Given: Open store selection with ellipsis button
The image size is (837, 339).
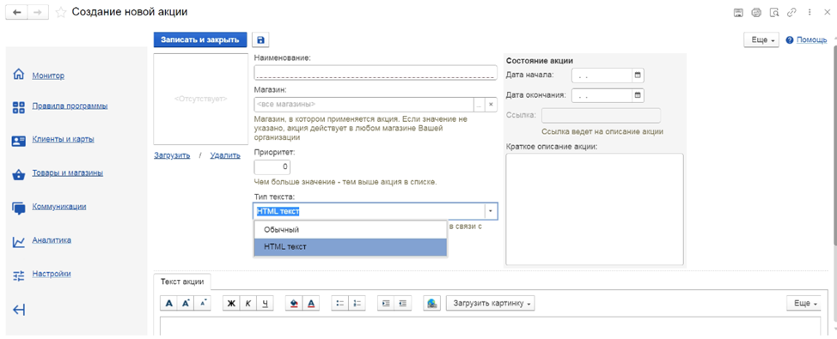Looking at the screenshot, I should 480,105.
